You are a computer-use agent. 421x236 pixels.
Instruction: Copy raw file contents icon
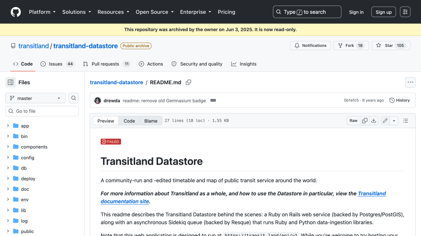(x=365, y=121)
